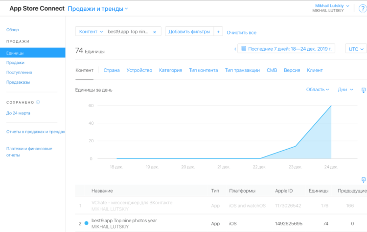The width and height of the screenshot is (367, 232).
Task: Click the 24 дек. chart peak point
Action: tap(331, 106)
